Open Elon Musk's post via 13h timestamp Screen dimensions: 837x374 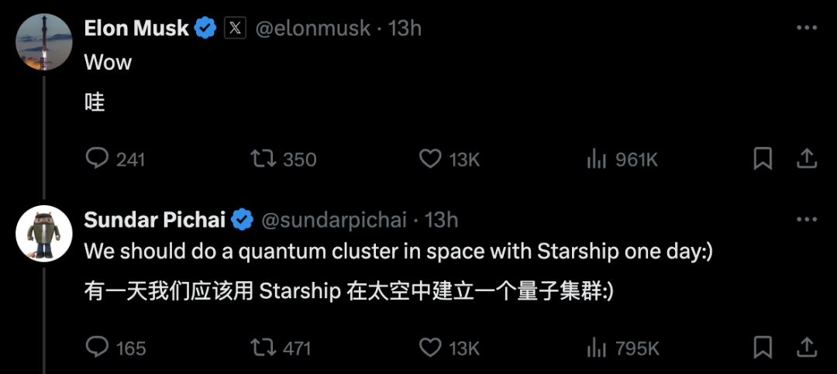click(x=405, y=29)
